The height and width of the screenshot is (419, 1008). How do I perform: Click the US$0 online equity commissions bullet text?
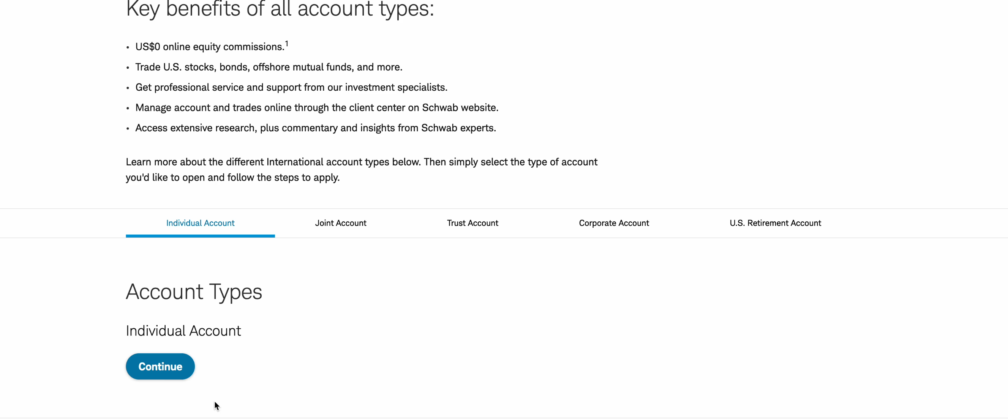[x=210, y=47]
